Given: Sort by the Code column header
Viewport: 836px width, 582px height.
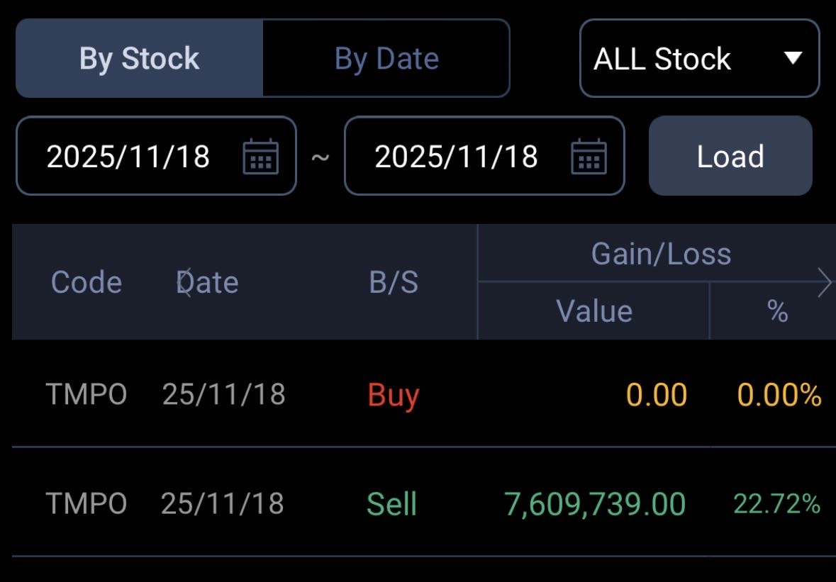Looking at the screenshot, I should (87, 282).
